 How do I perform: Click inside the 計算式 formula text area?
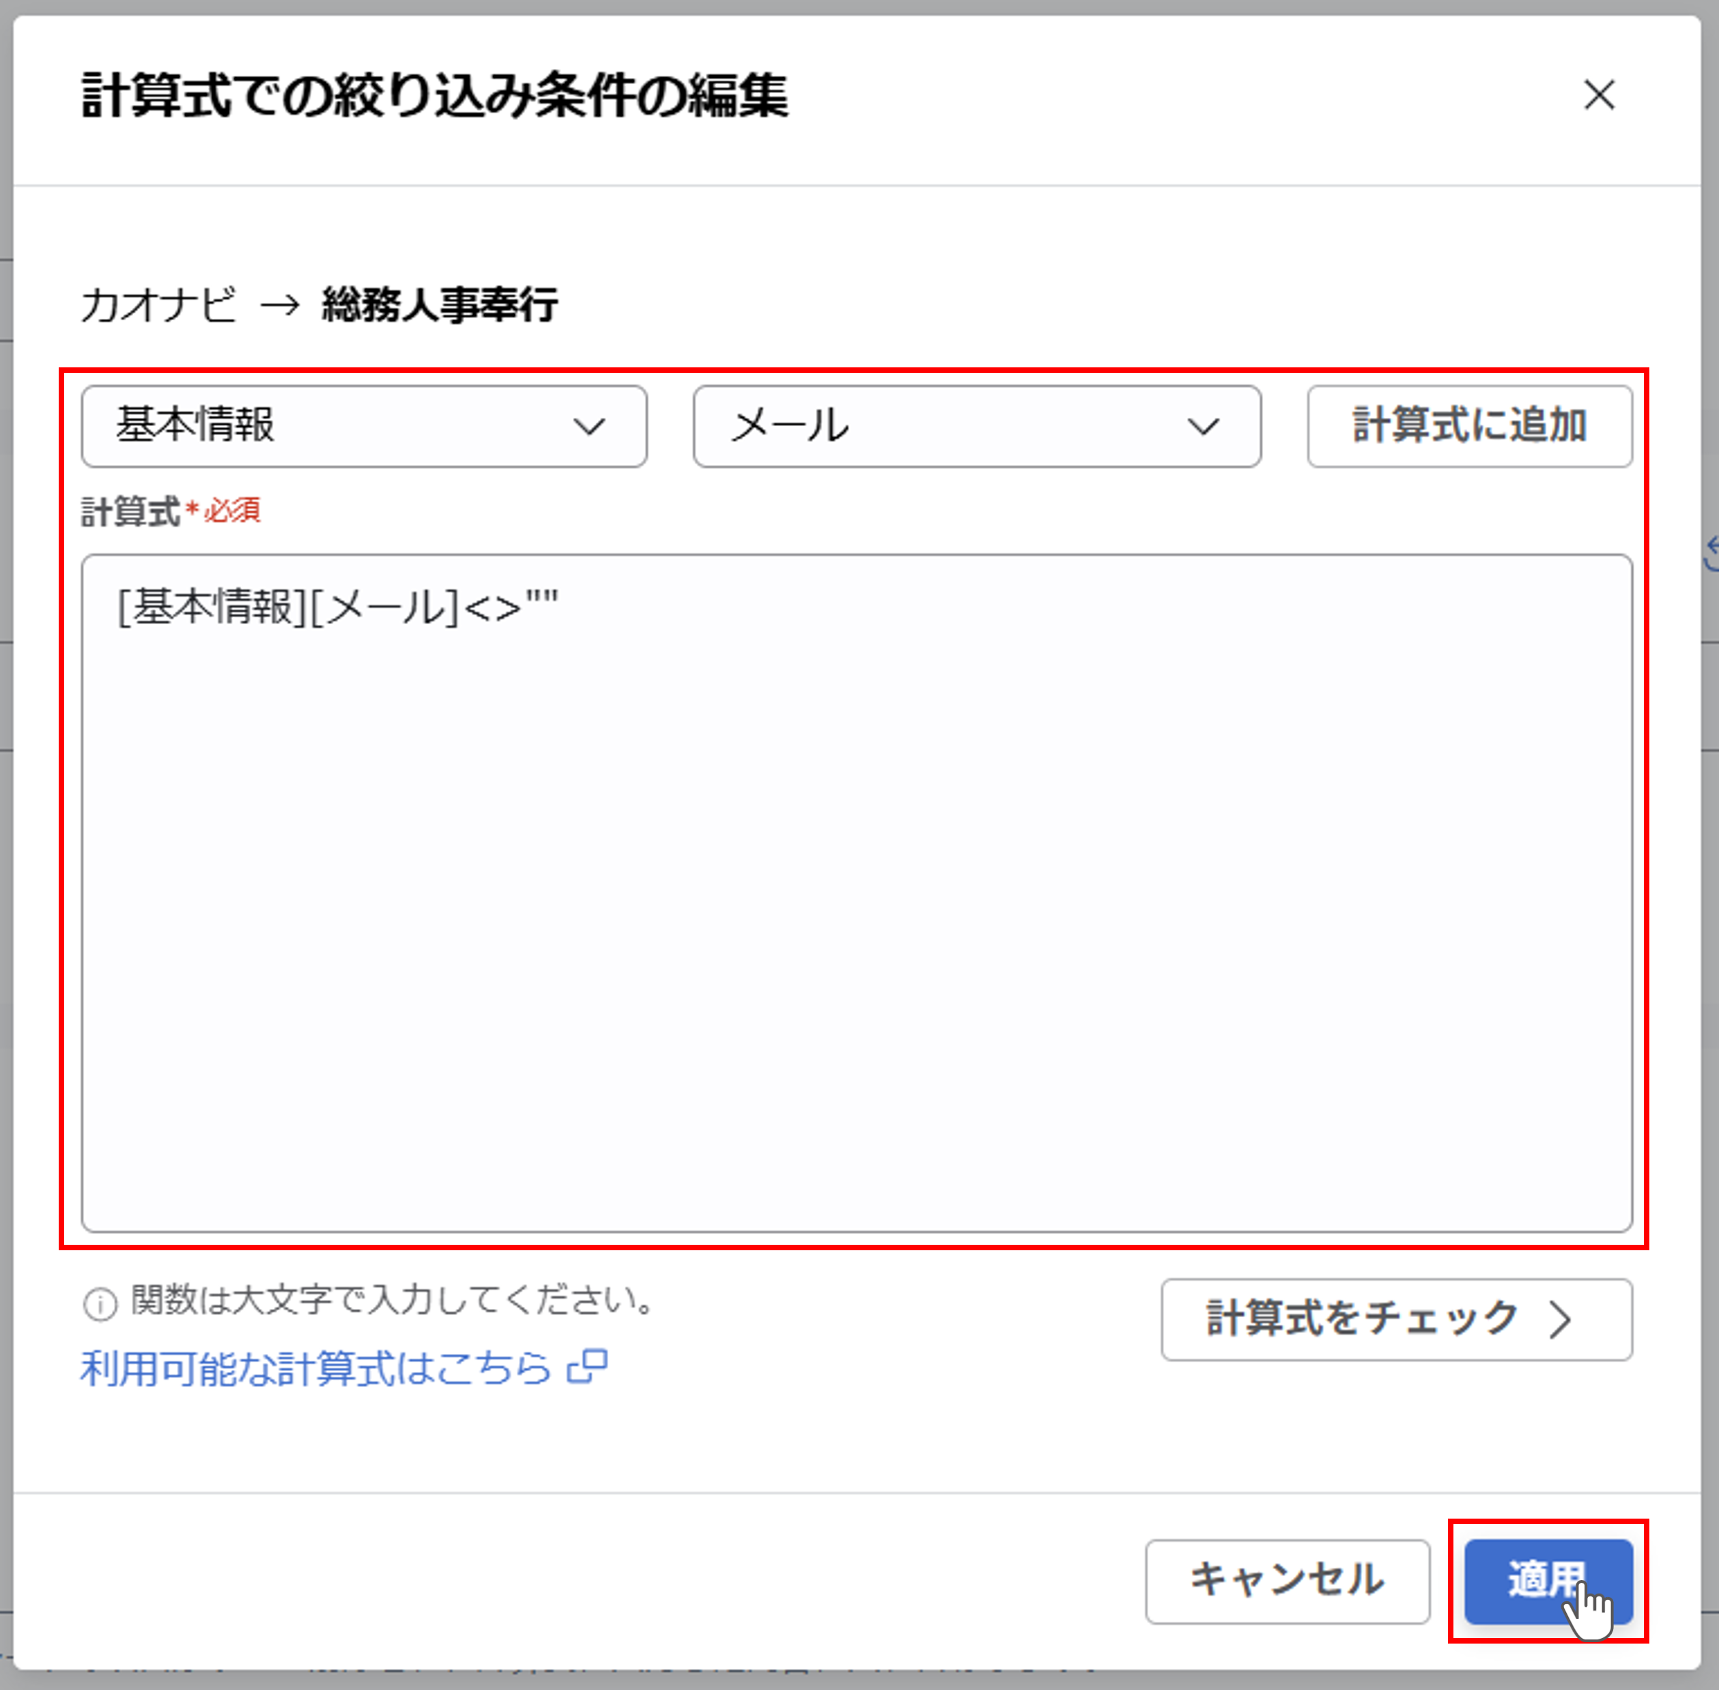pyautogui.click(x=856, y=893)
